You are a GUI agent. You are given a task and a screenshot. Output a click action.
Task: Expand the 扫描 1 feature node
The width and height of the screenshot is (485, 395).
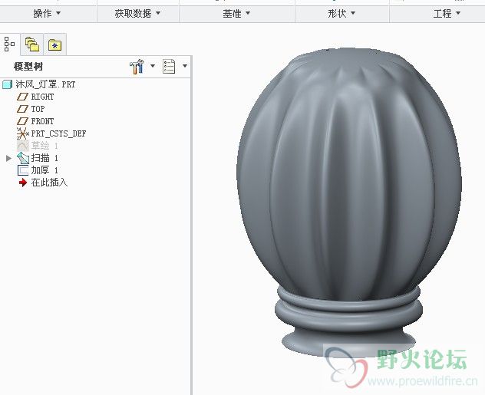pos(8,158)
